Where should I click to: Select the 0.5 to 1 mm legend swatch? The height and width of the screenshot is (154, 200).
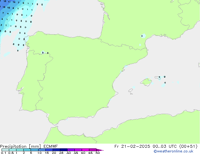(x=13, y=150)
